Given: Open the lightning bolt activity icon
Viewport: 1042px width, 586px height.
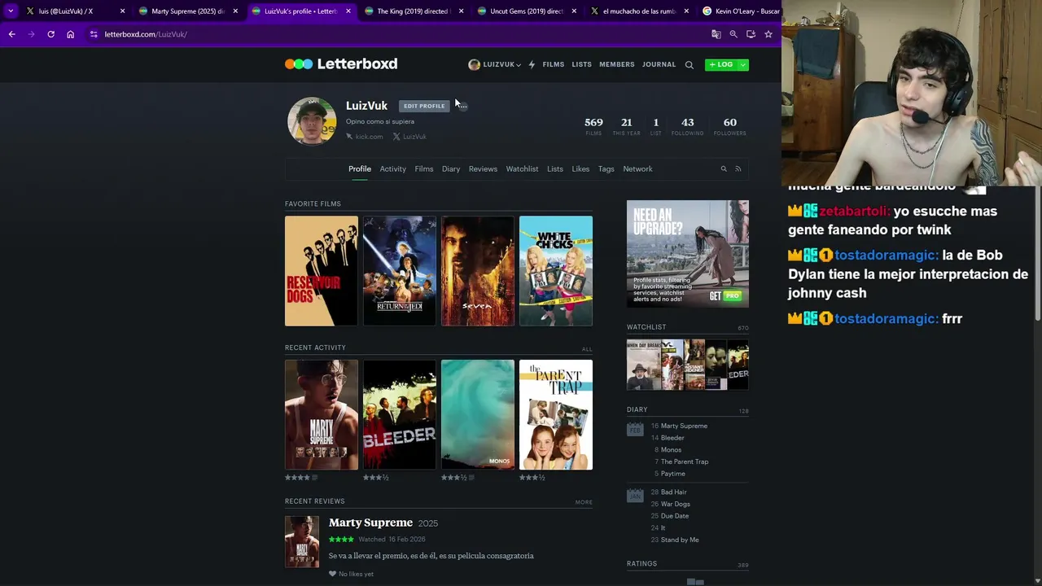Looking at the screenshot, I should point(532,64).
